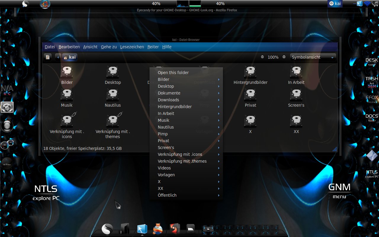Expand the Vorlagen submenu arrow
379x237 pixels.
(x=219, y=175)
